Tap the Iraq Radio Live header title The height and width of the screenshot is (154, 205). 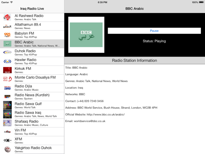(32, 9)
